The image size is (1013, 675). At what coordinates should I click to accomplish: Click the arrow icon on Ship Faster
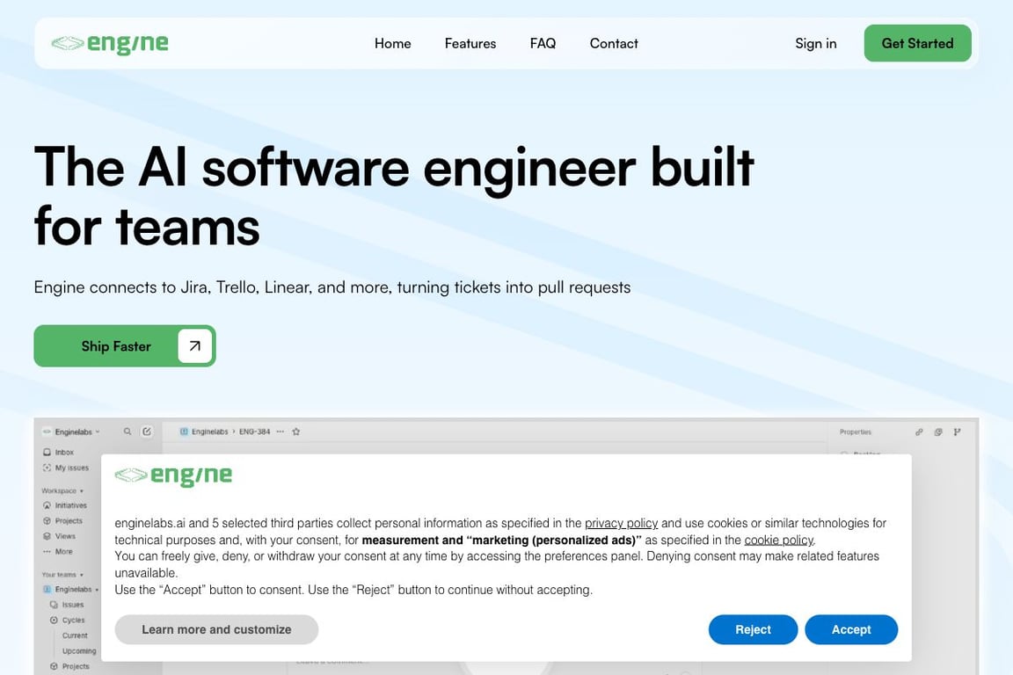point(194,346)
